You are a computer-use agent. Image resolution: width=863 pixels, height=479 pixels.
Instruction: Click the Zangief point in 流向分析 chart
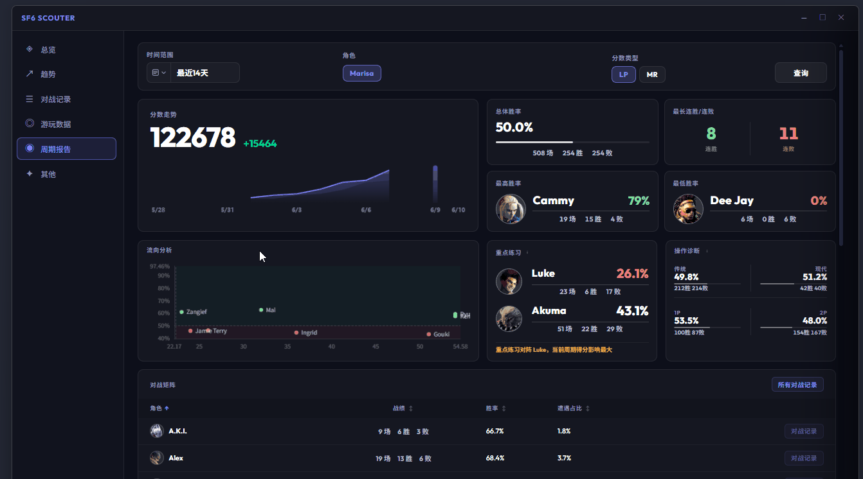pos(182,312)
